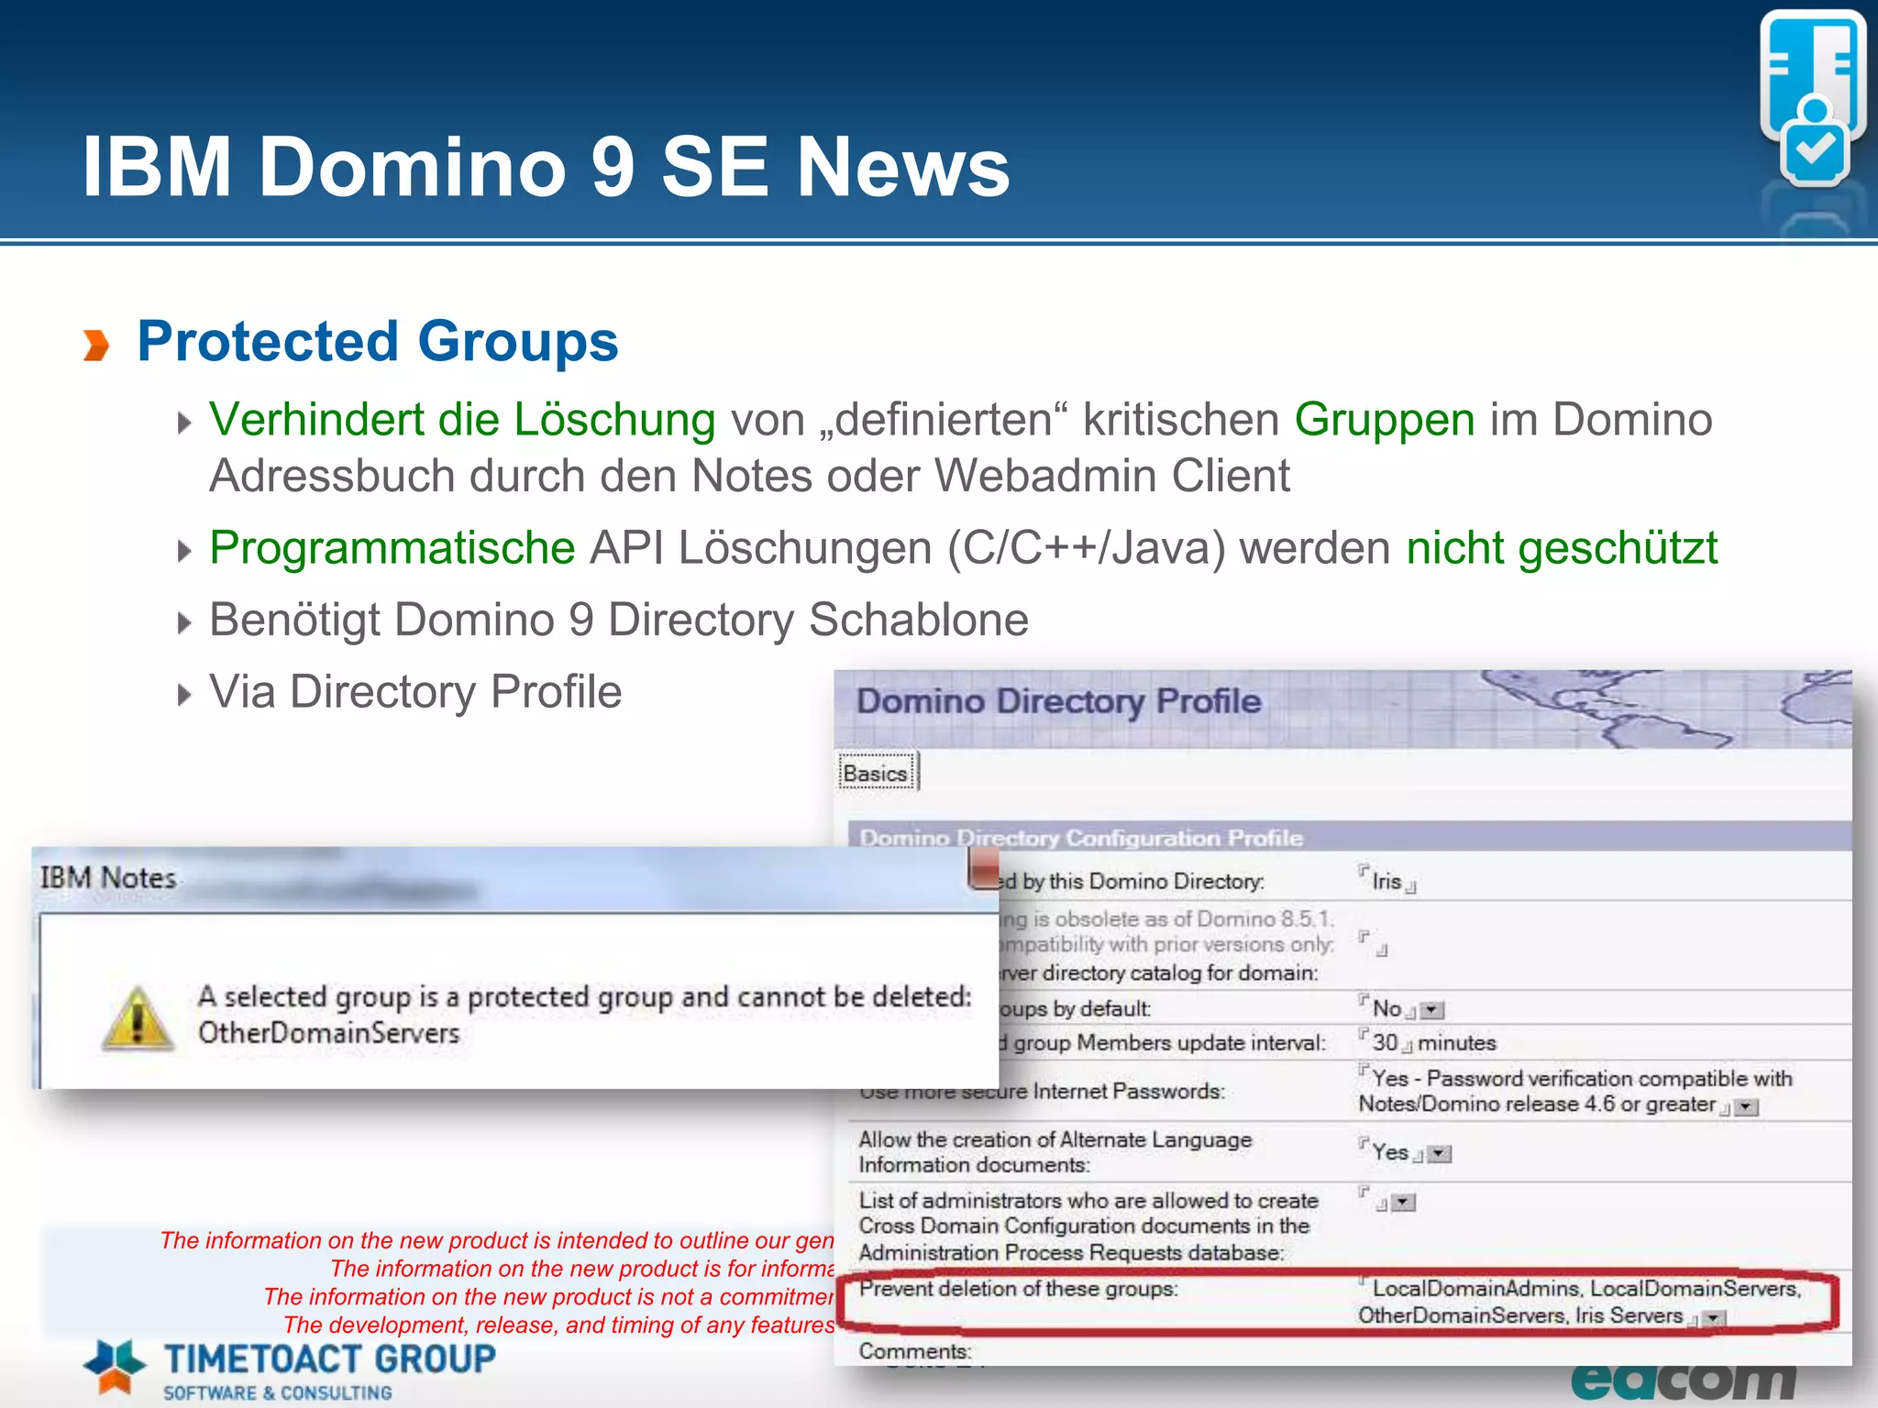The width and height of the screenshot is (1878, 1408).
Task: Open the administrators list dropdown arrow
Action: [1404, 1203]
